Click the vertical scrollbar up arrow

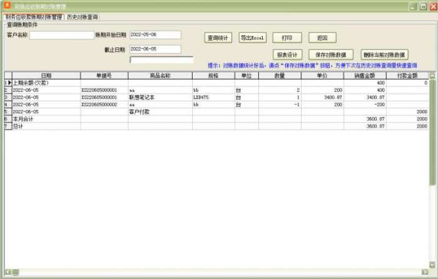[432, 76]
